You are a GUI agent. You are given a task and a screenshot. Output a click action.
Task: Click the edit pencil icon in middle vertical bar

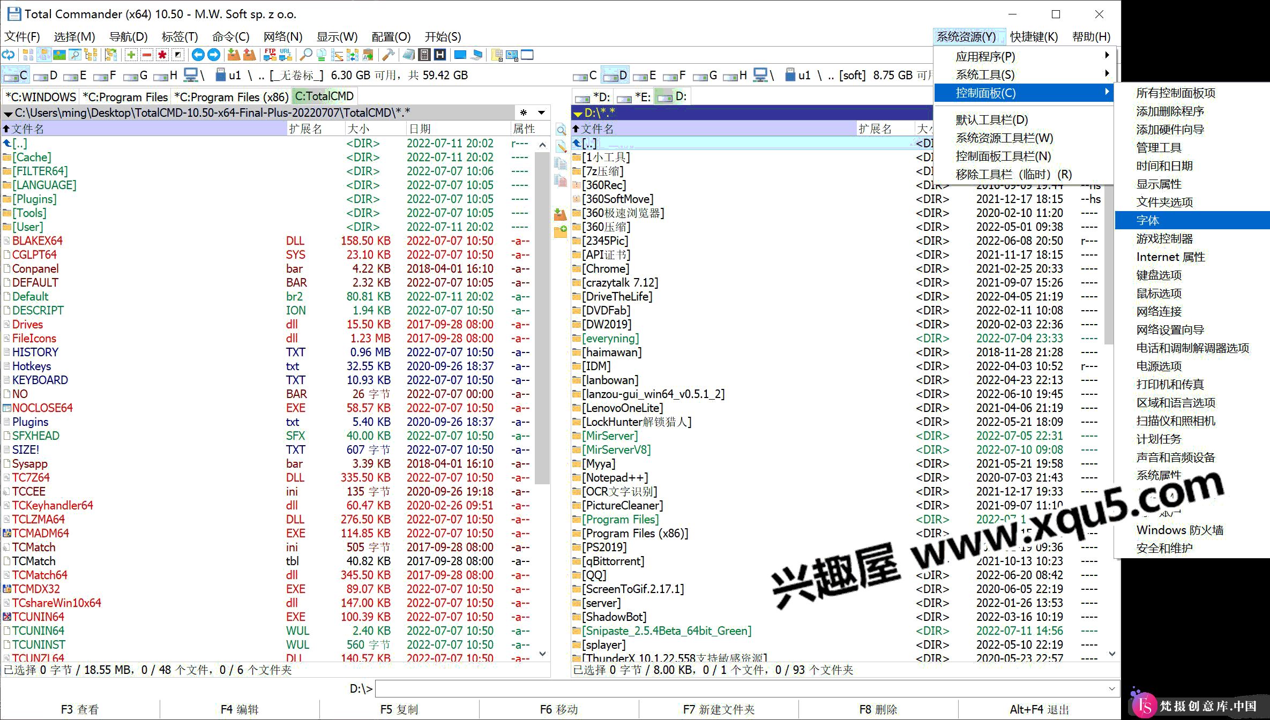point(561,146)
